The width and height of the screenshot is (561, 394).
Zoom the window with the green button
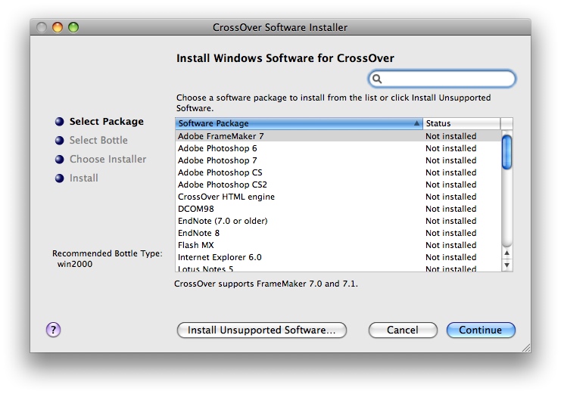click(73, 27)
